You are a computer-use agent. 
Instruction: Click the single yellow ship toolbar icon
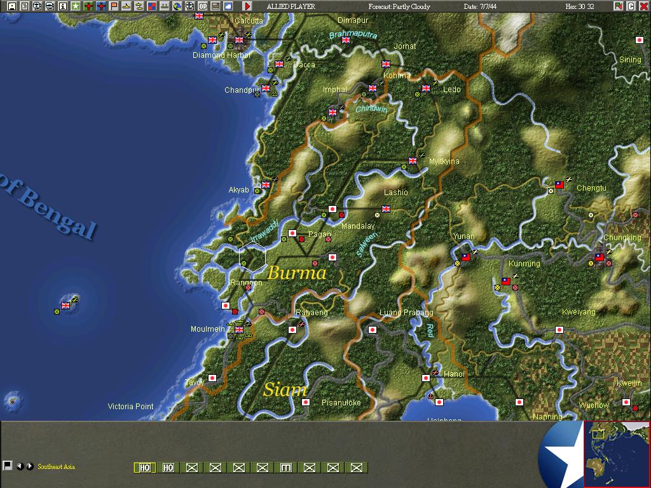[127, 6]
